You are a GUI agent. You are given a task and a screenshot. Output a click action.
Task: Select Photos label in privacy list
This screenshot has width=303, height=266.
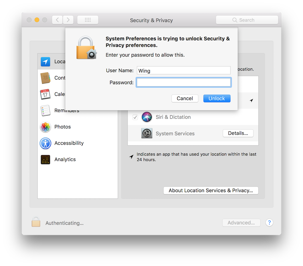(62, 127)
